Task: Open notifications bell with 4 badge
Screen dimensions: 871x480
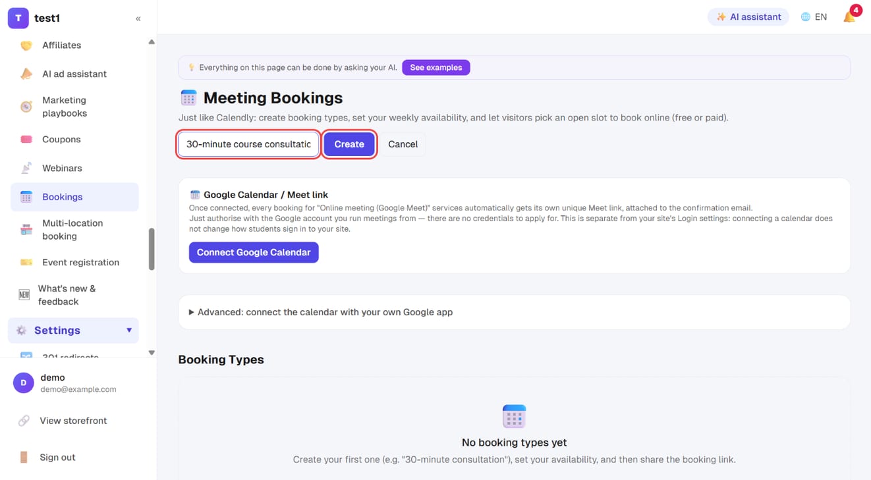Action: click(x=851, y=16)
